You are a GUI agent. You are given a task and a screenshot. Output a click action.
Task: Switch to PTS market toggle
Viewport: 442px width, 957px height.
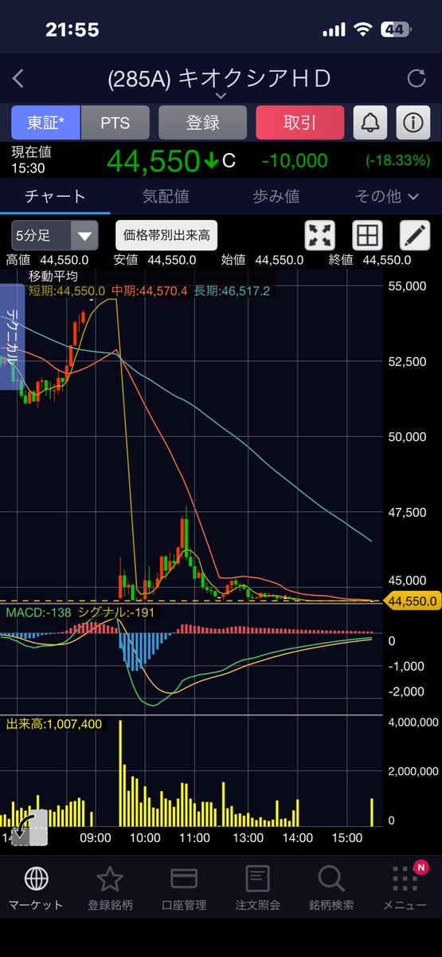click(x=115, y=123)
